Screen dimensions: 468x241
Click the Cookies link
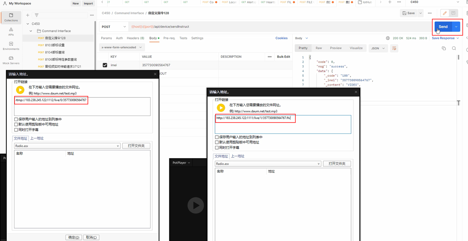pyautogui.click(x=281, y=38)
